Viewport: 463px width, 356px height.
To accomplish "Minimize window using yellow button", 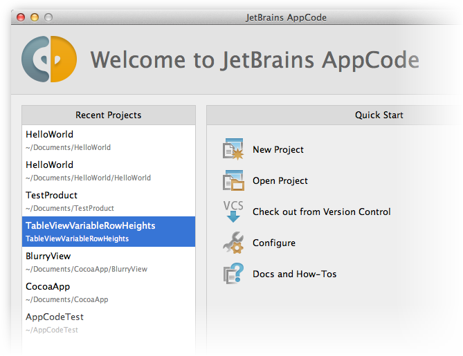I will click(x=35, y=17).
